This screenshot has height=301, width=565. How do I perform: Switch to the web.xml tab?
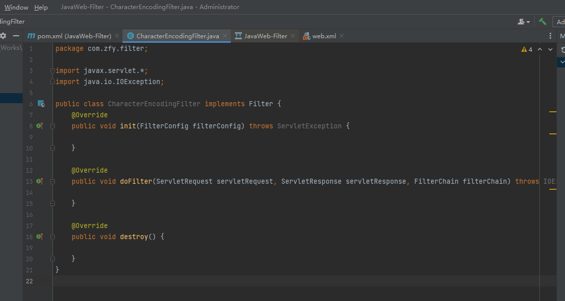pos(324,36)
